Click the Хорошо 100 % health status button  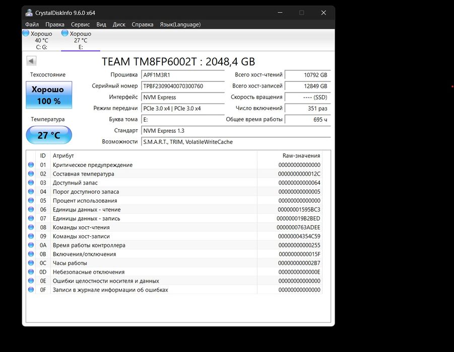coord(49,95)
